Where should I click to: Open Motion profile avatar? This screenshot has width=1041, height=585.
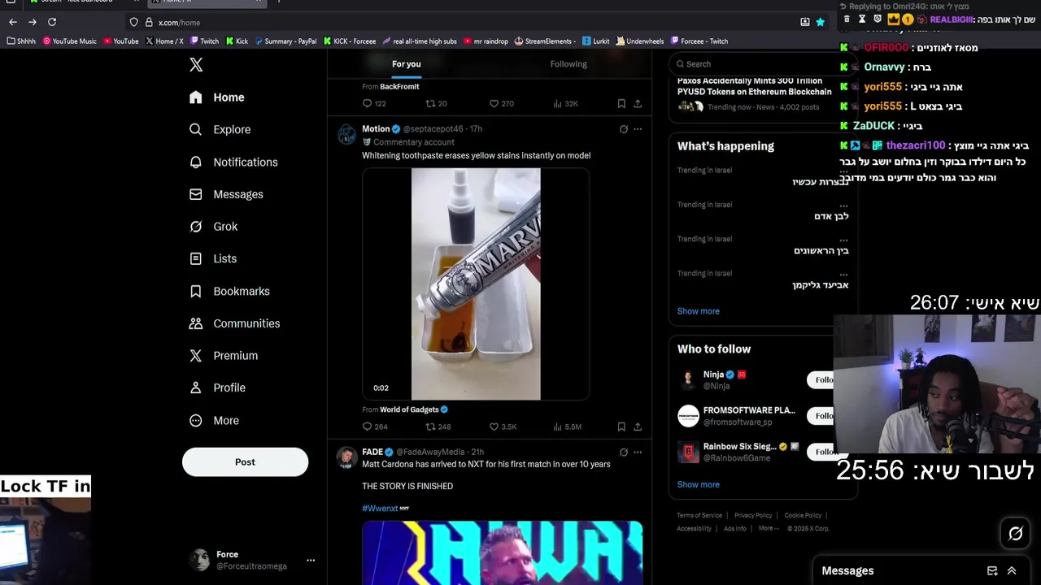[x=347, y=134]
